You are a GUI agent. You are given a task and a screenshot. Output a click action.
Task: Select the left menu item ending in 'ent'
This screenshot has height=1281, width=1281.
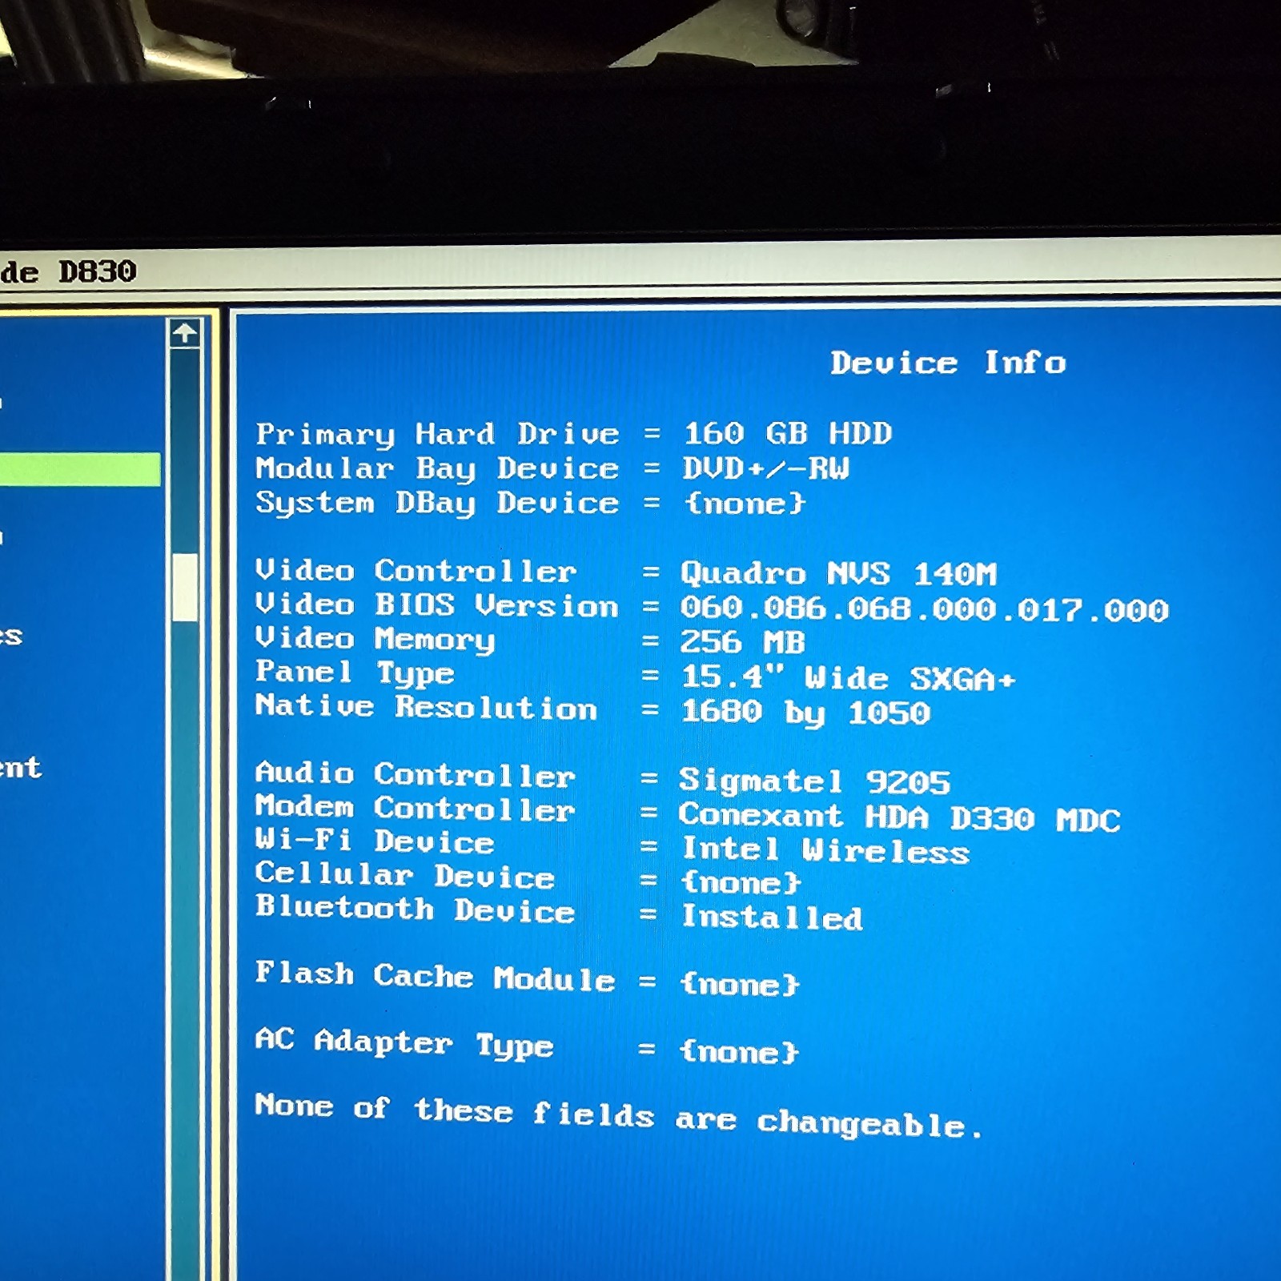(20, 767)
